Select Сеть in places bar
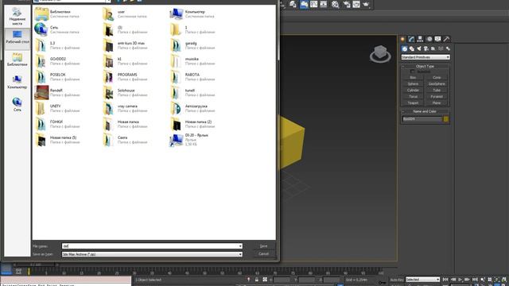The image size is (509, 286). click(17, 104)
